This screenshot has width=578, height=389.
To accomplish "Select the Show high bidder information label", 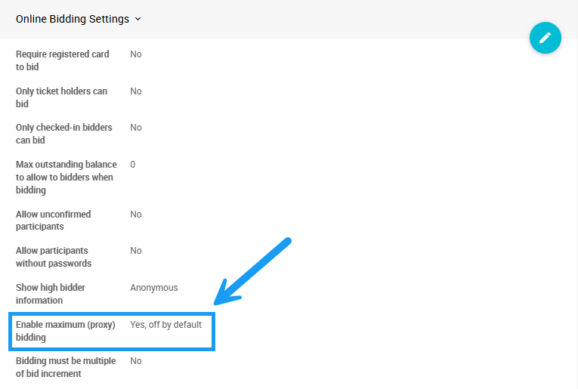I will point(50,294).
